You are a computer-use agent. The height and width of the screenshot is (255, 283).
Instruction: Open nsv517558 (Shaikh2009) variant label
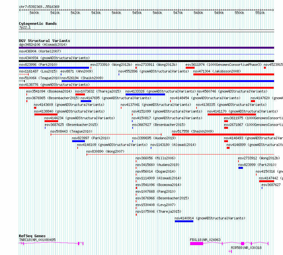tap(193, 131)
